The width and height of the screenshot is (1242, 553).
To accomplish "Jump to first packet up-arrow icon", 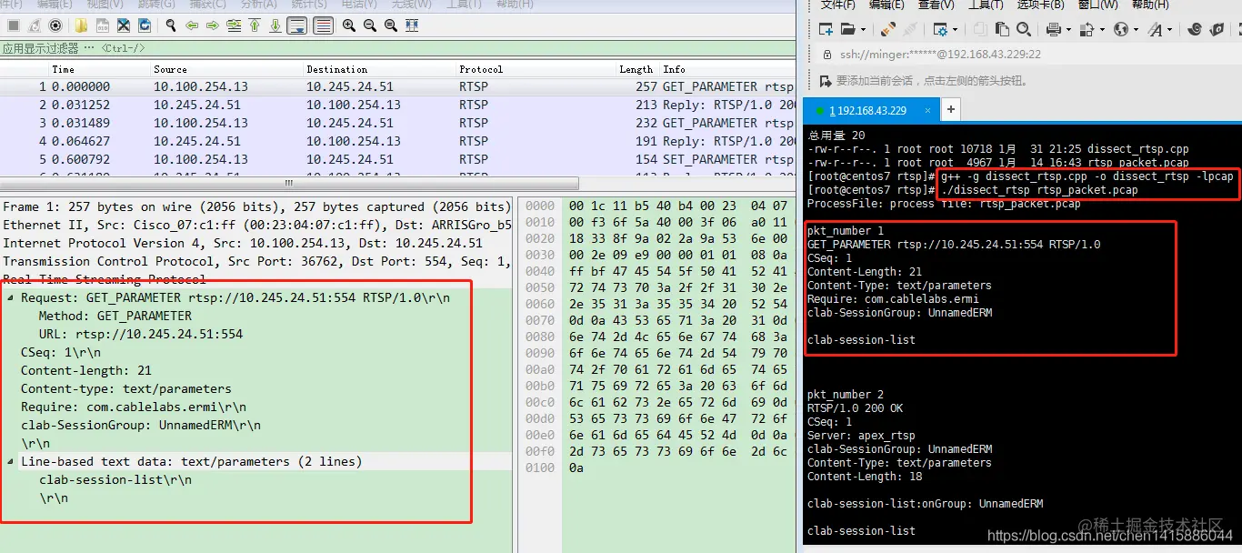I will 255,25.
